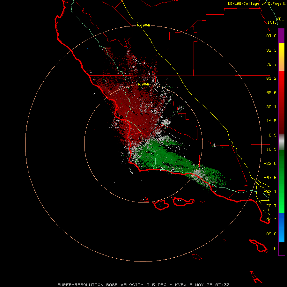Viewport: 287px width, 287px height.
Task: Click the 50 NMI range ring label
Action: (x=143, y=85)
